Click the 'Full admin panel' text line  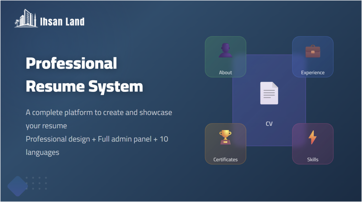tap(97, 139)
